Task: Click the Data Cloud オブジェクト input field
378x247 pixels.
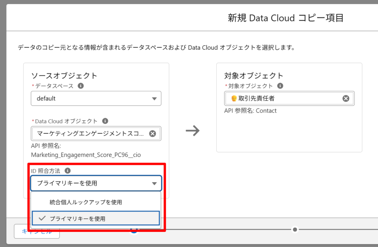Action: point(96,134)
